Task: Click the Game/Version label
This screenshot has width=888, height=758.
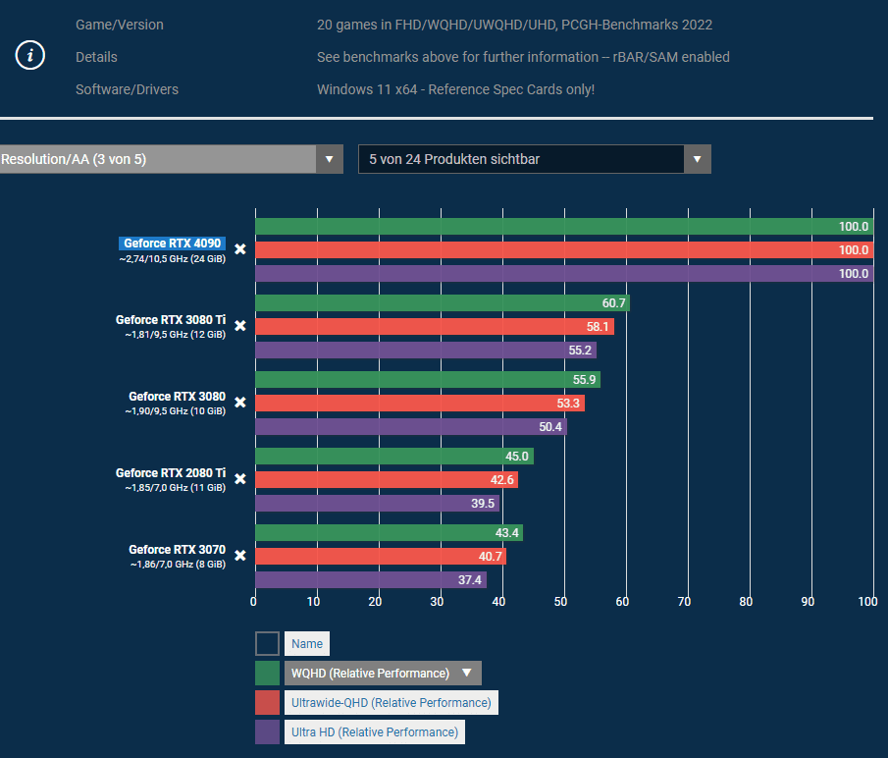Action: [120, 25]
